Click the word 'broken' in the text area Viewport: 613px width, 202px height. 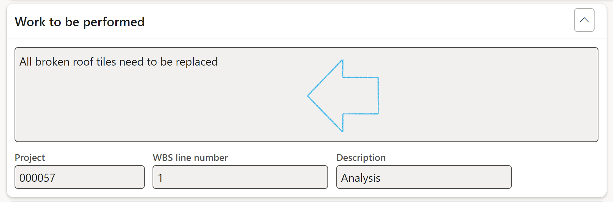pyautogui.click(x=52, y=62)
